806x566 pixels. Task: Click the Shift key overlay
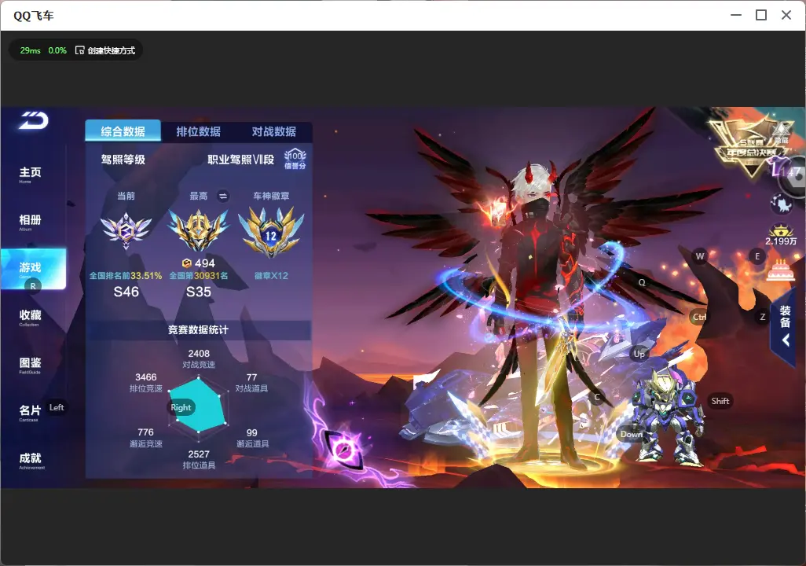720,402
